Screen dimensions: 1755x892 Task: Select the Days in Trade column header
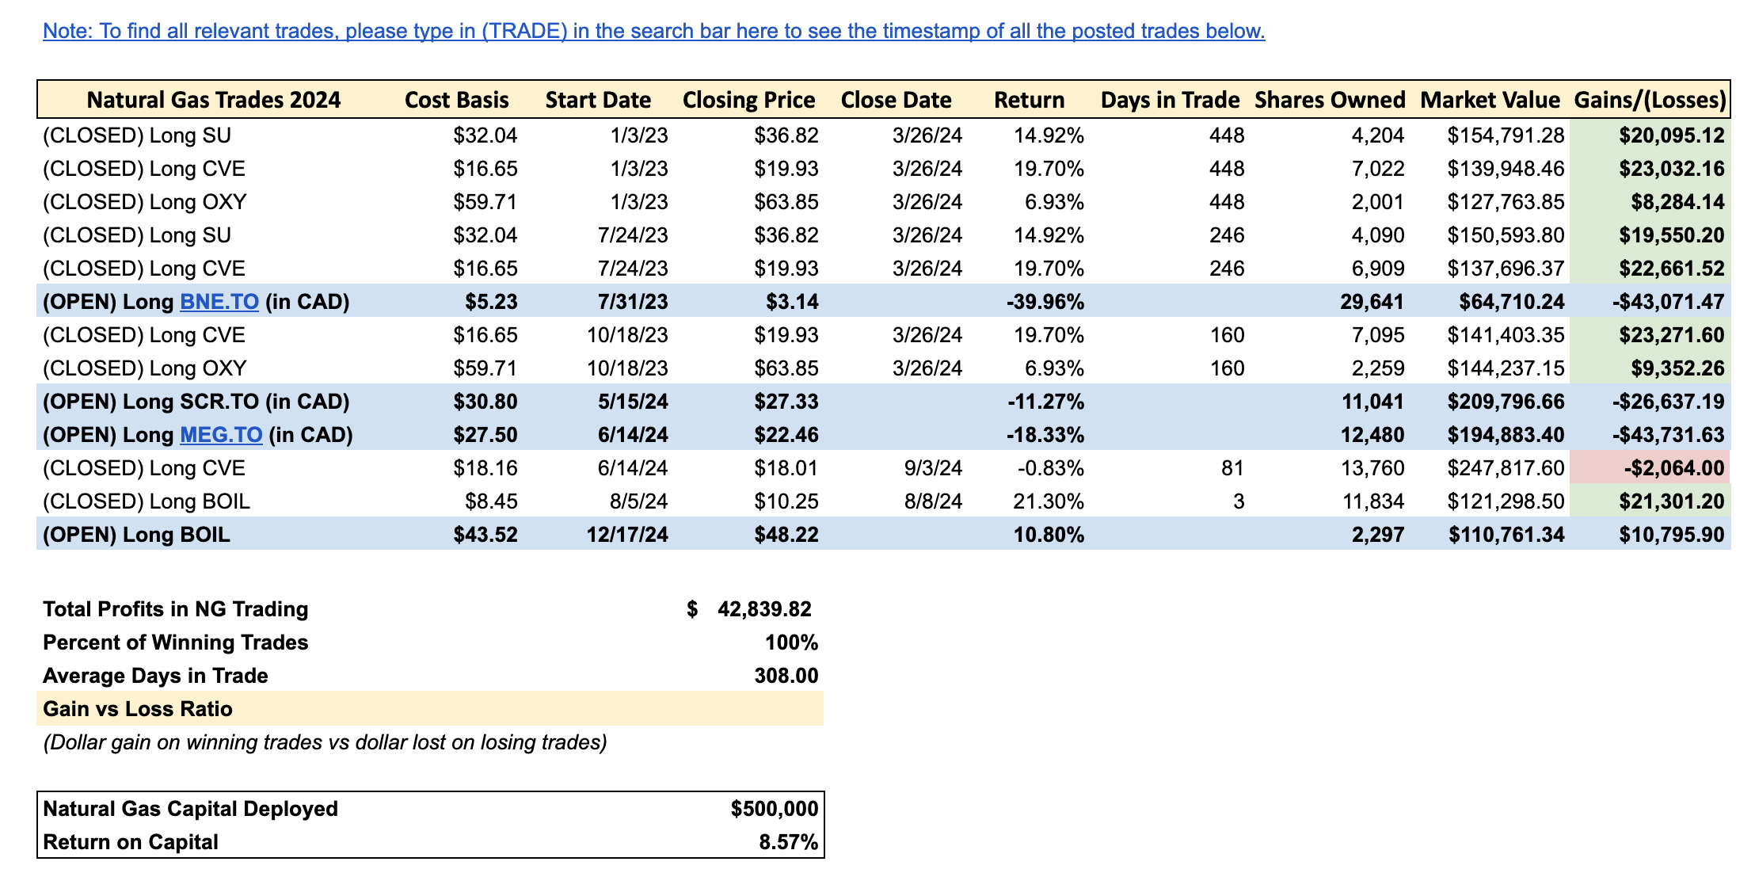1170,100
